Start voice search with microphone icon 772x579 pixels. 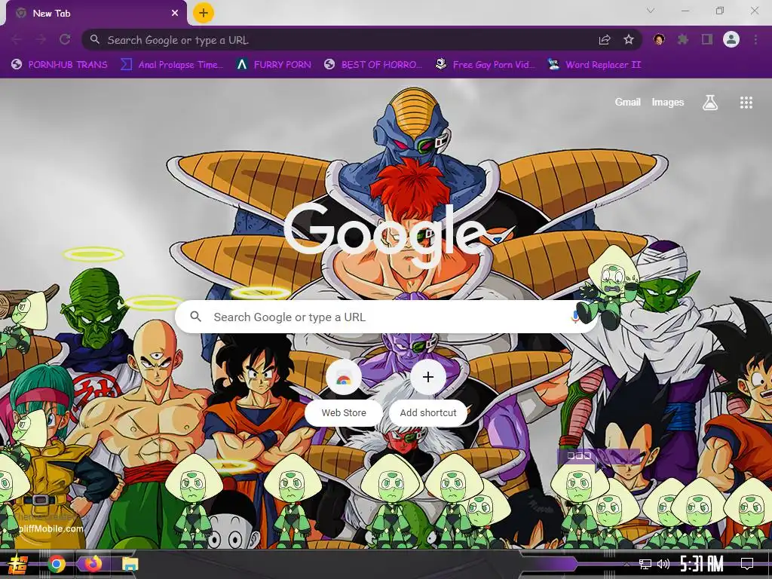pyautogui.click(x=574, y=317)
